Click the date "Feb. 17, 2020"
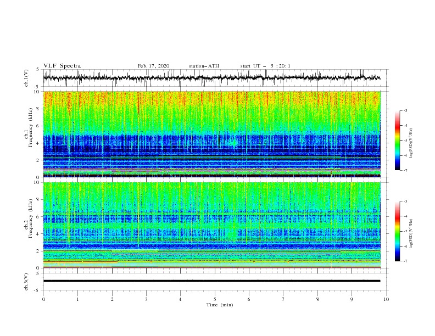 pyautogui.click(x=153, y=66)
